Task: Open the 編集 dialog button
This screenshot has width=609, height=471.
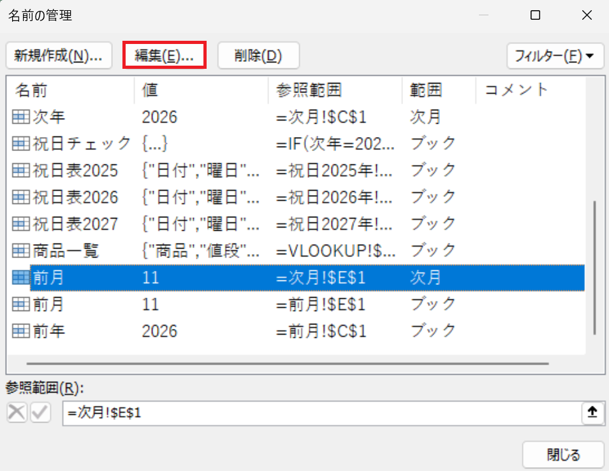Action: [164, 56]
